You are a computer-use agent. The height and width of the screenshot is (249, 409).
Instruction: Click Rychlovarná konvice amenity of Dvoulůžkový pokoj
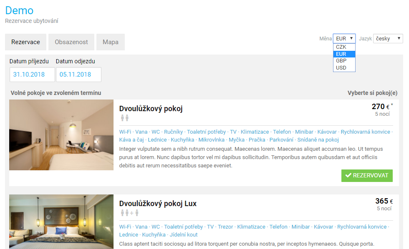(x=366, y=132)
